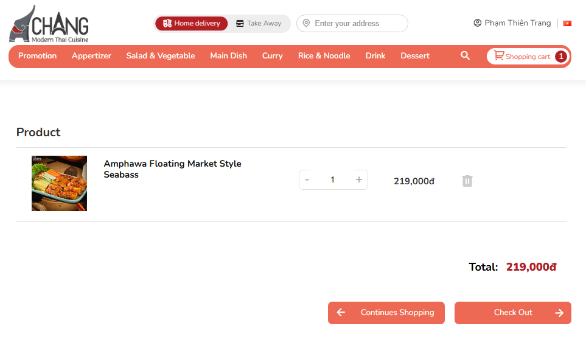
Task: Switch to Take Away mode
Action: (259, 23)
